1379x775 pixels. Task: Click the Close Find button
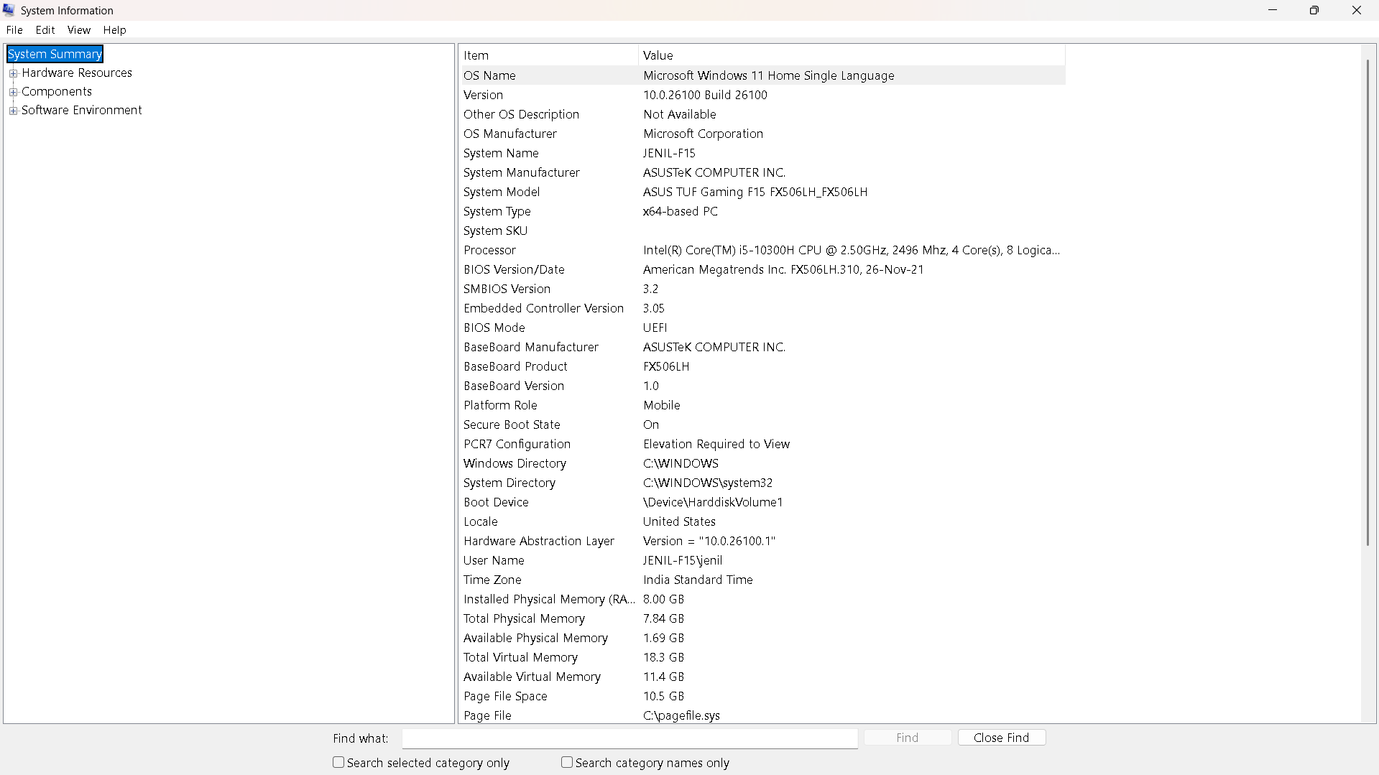[x=1001, y=737]
